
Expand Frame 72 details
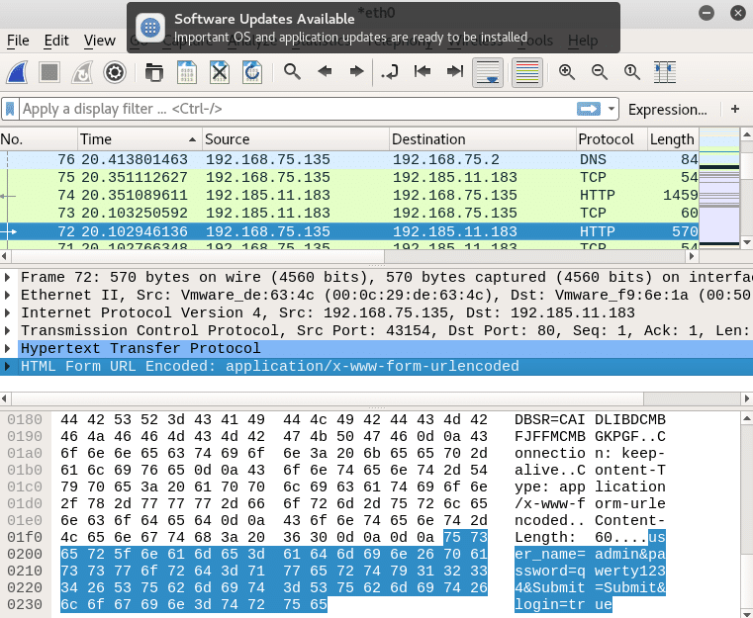click(x=8, y=277)
